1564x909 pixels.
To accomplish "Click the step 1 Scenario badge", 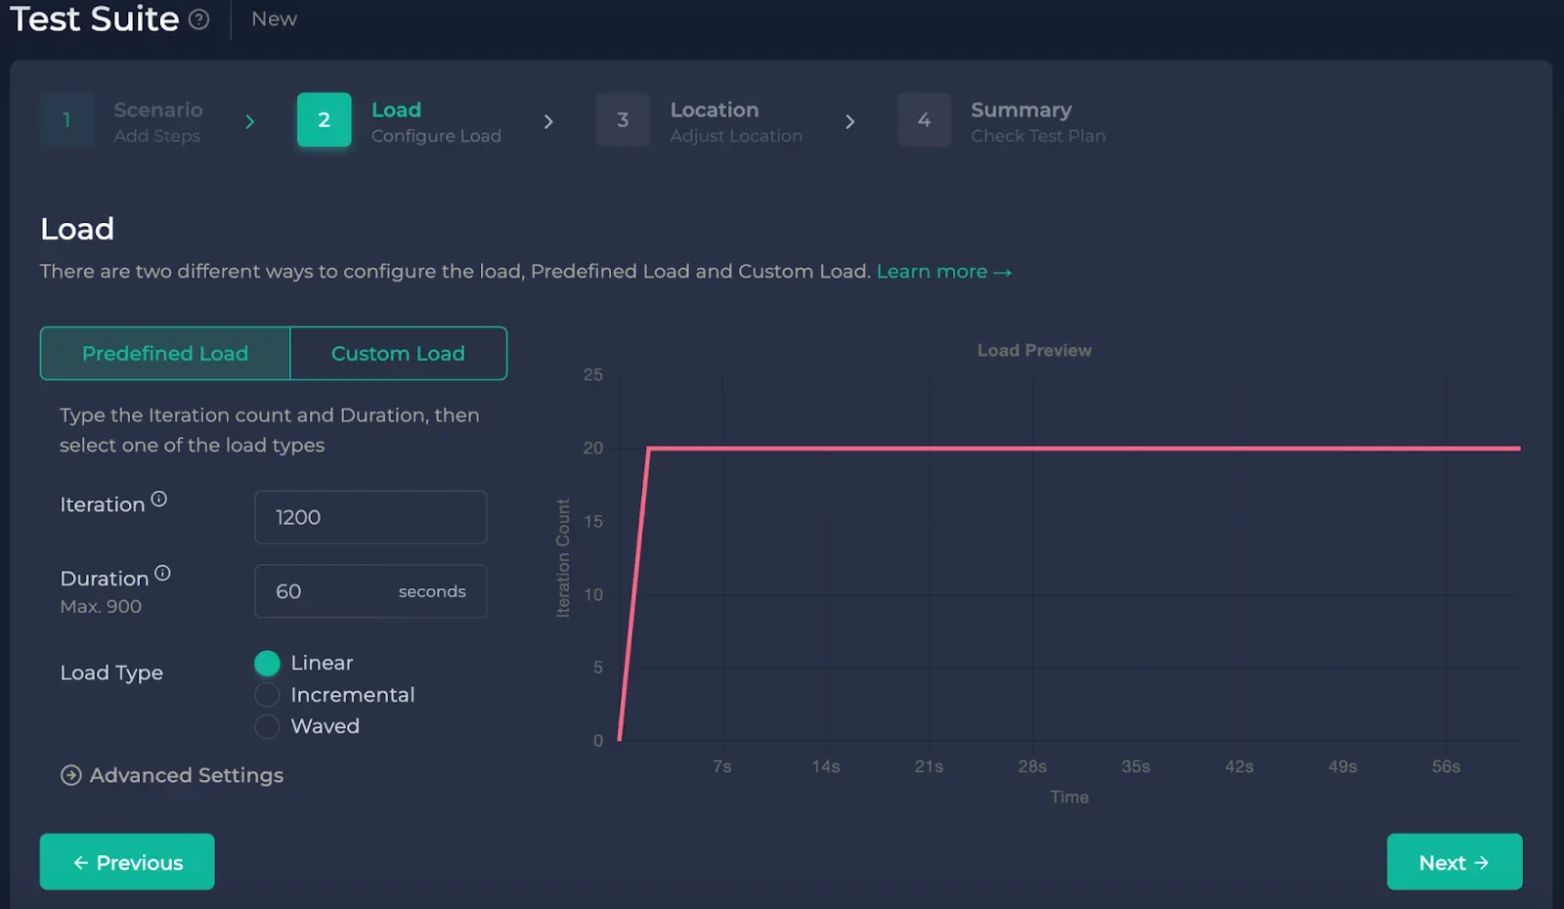I will (x=66, y=119).
